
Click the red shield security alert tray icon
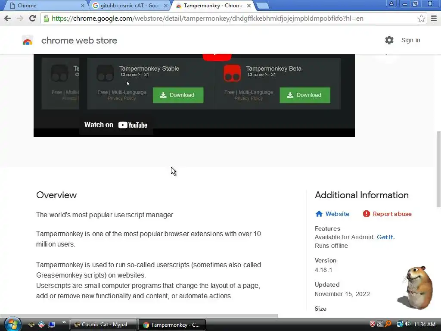(373, 324)
